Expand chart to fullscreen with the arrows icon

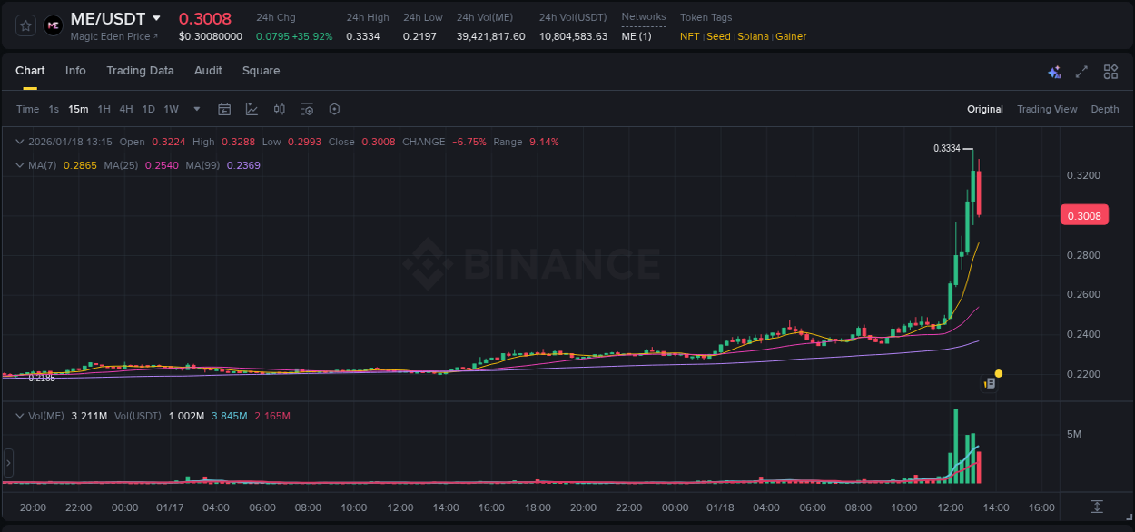(x=1081, y=72)
